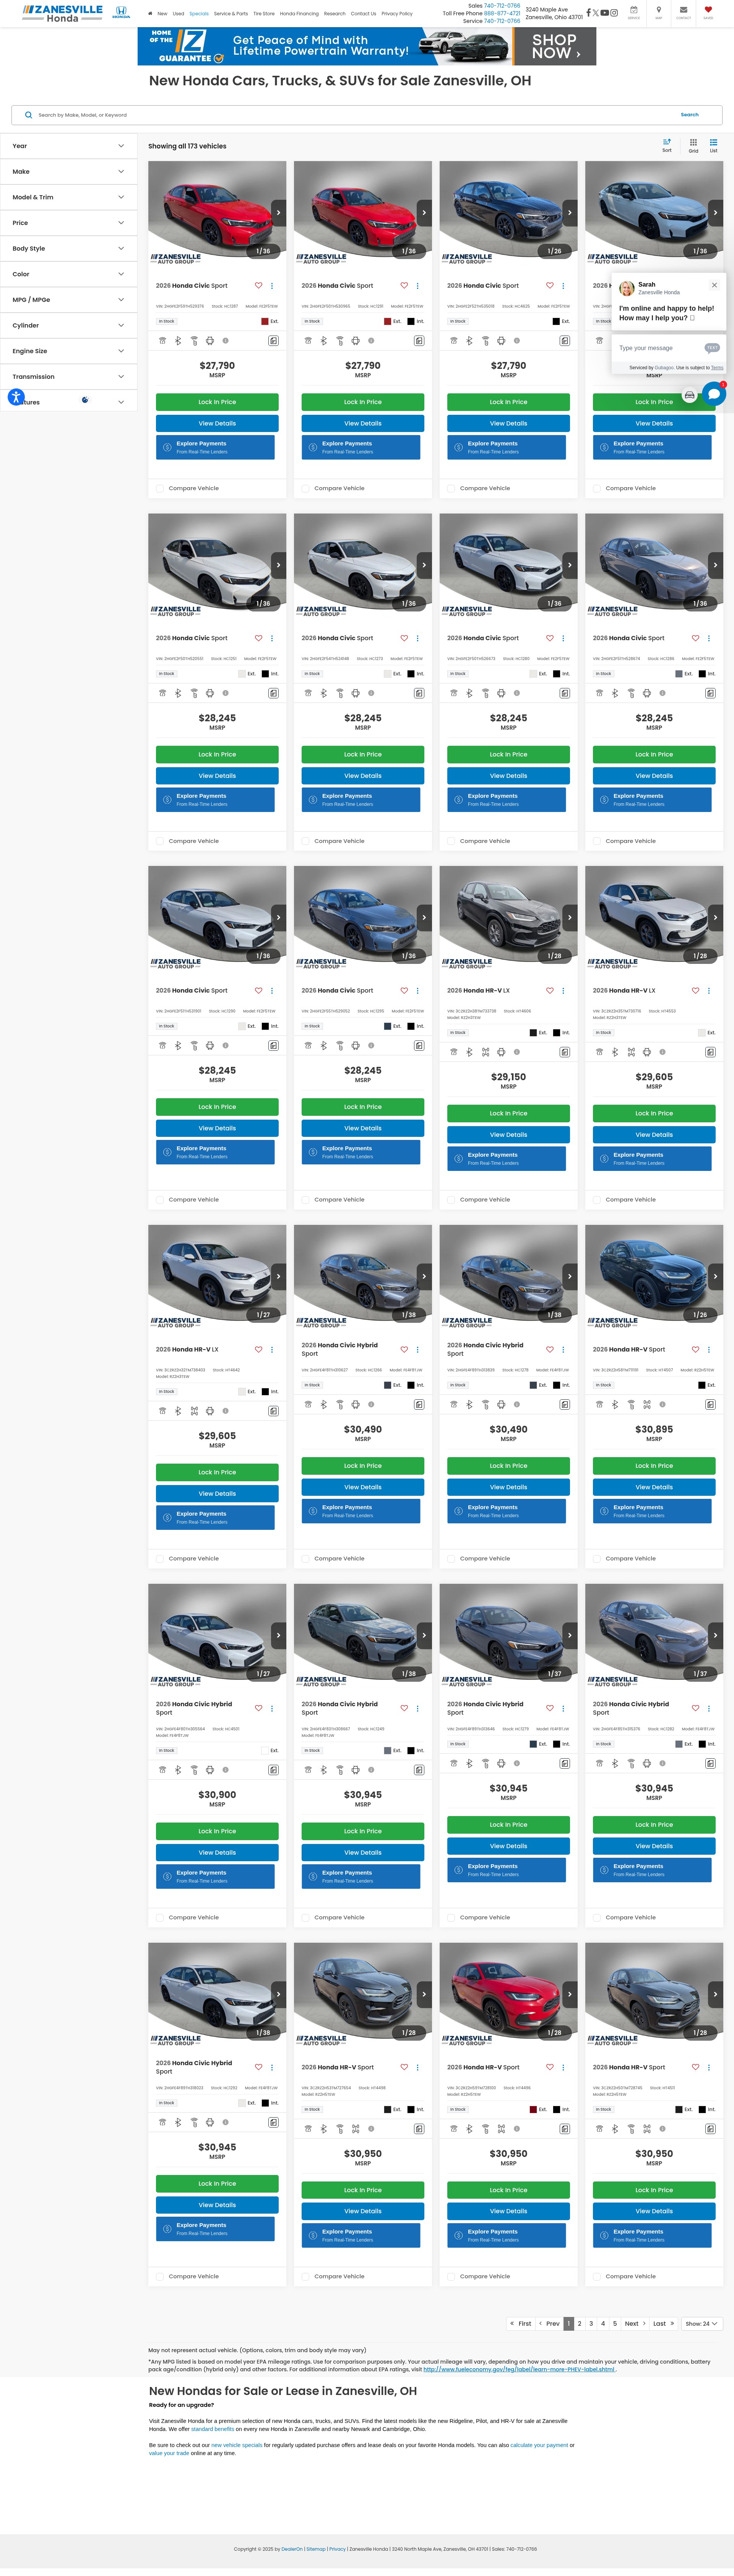734x2576 pixels.
Task: Check Compare Vehicle for $29,150 HR-V LX
Action: click(451, 1200)
